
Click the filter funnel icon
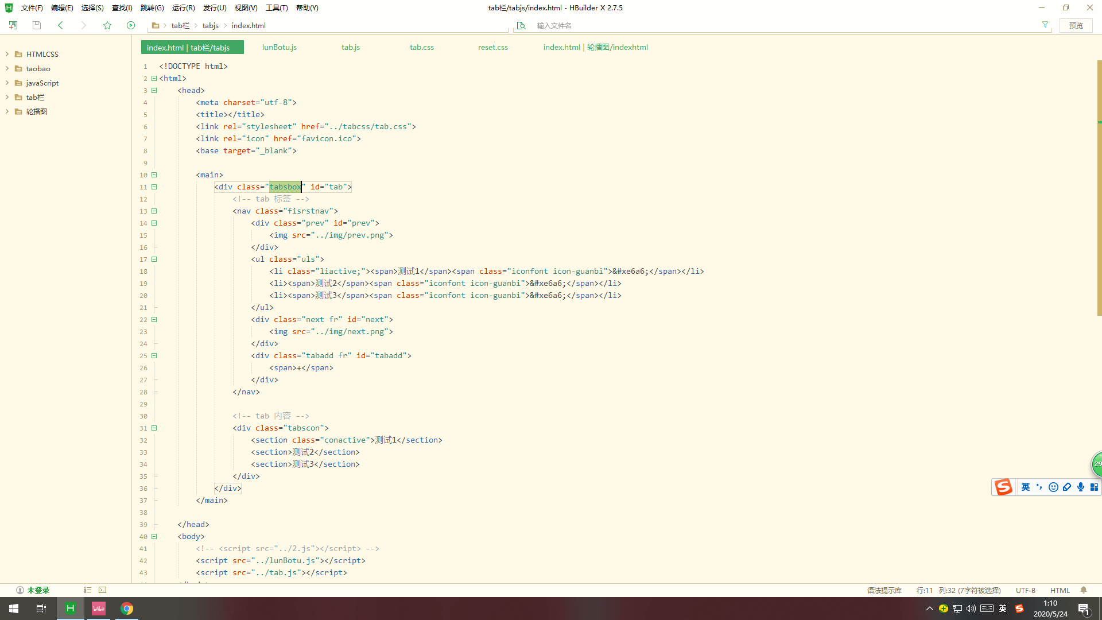1045,25
